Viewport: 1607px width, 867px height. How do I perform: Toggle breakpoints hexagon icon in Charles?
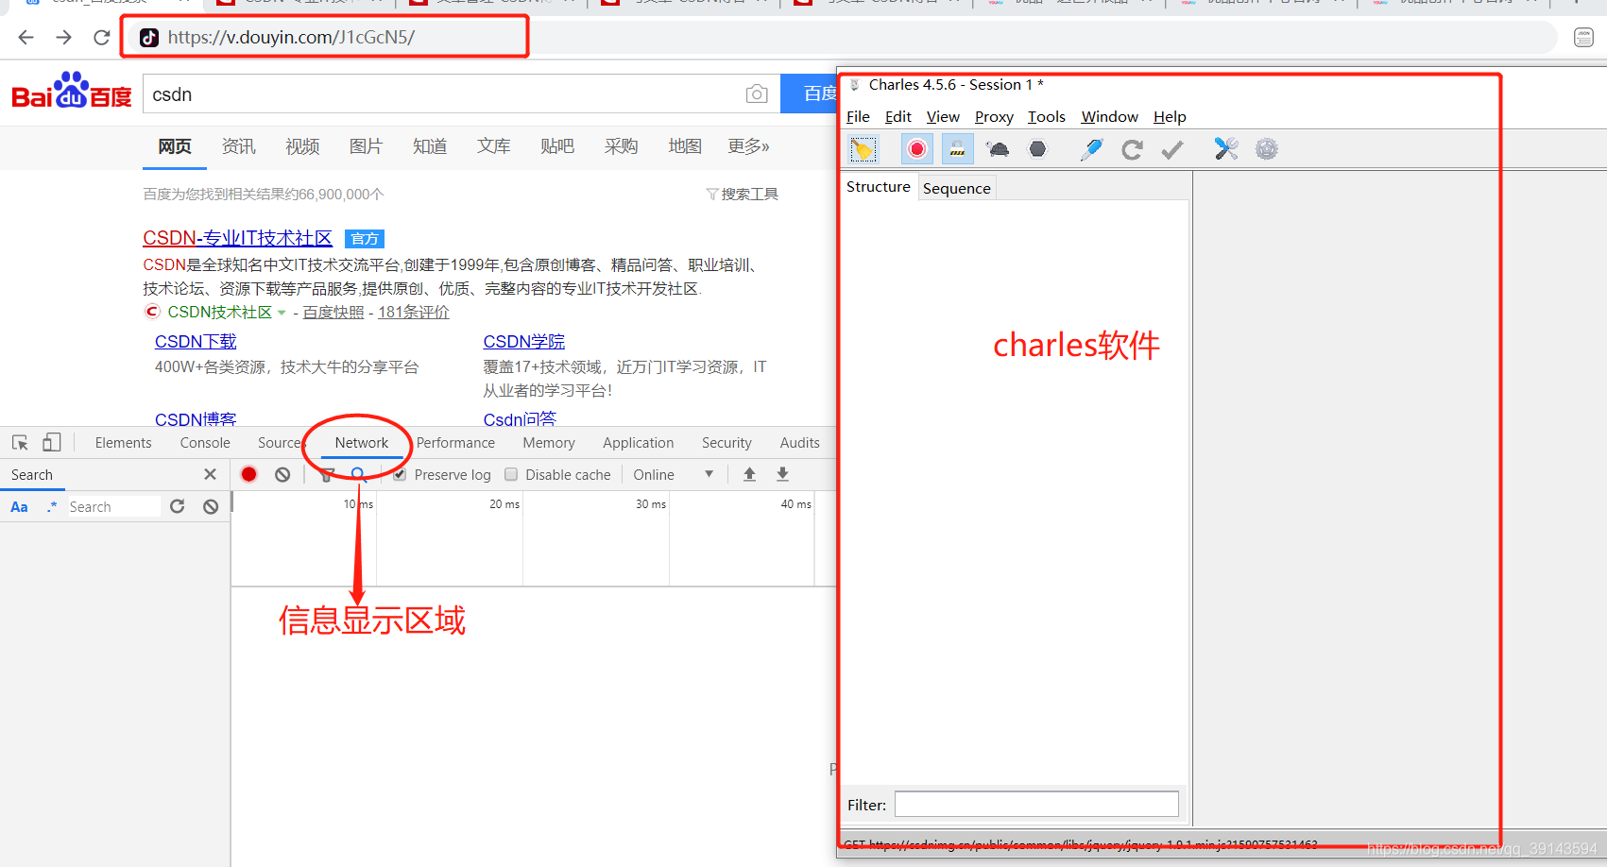click(1037, 149)
